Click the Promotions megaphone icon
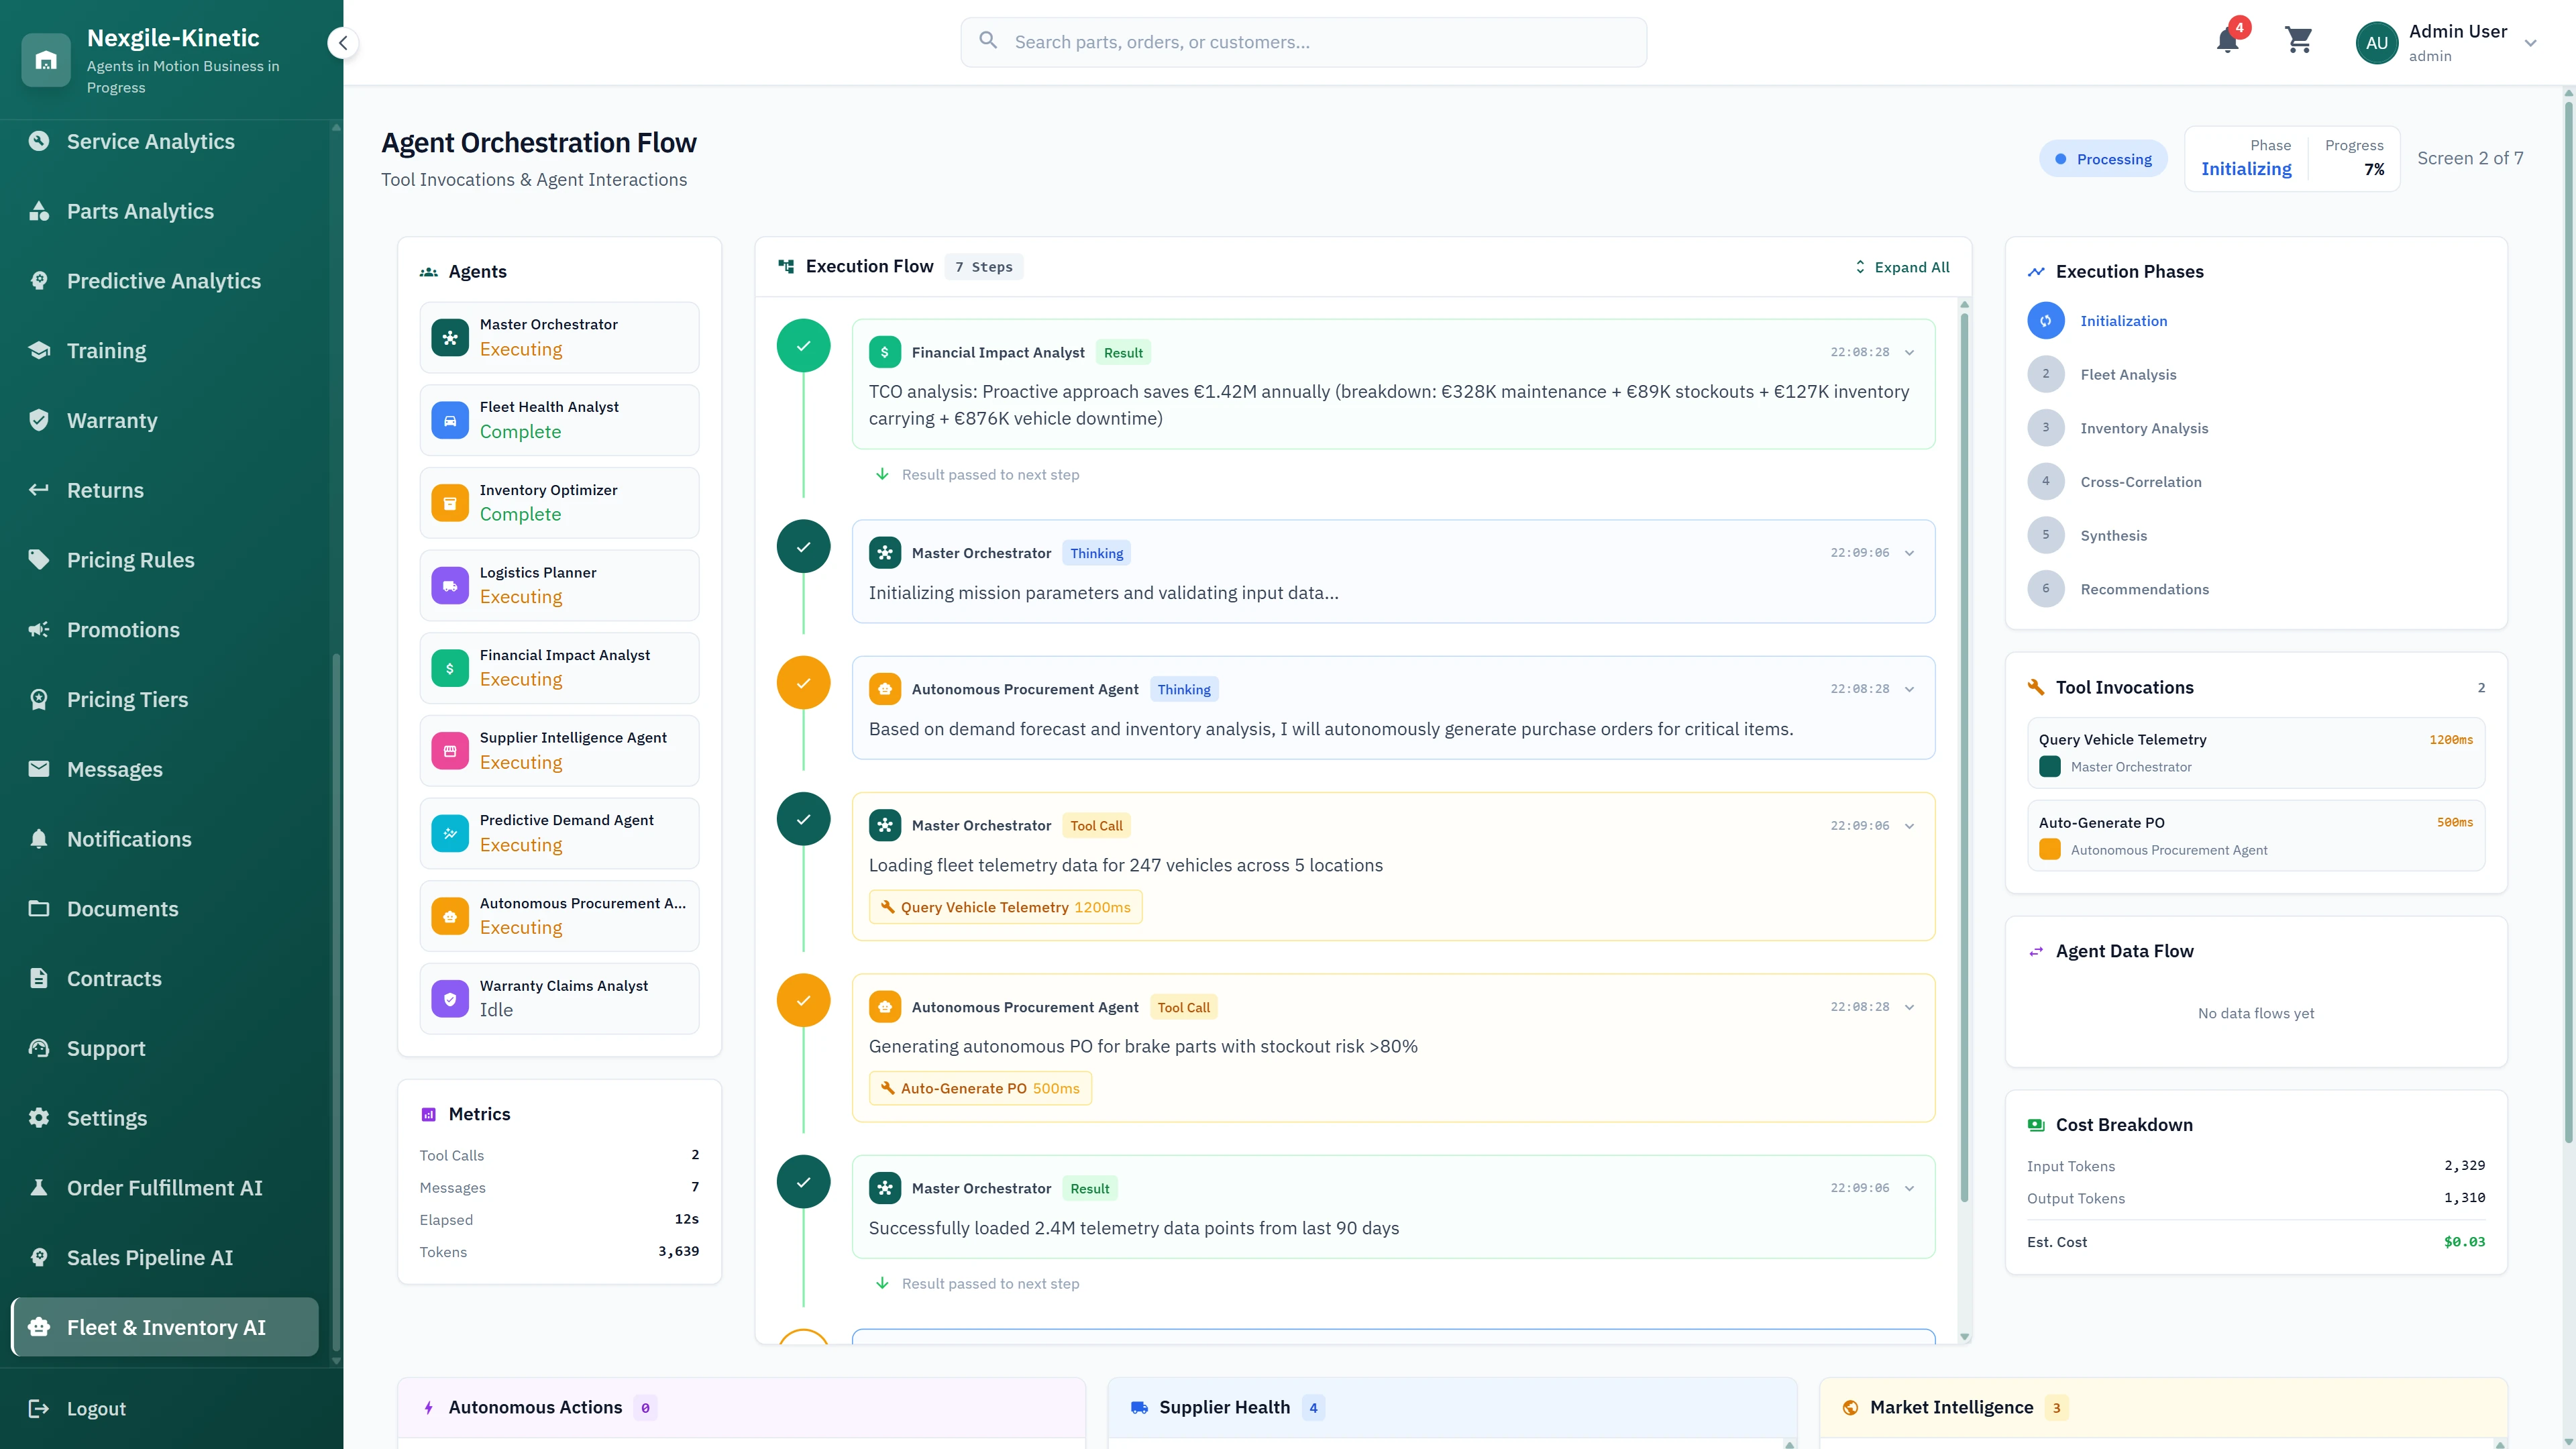The image size is (2576, 1449). [39, 629]
